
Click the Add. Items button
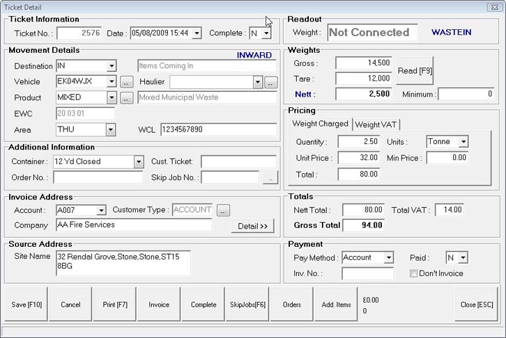(x=337, y=305)
